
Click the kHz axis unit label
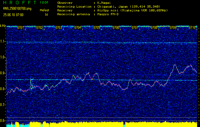3,26
